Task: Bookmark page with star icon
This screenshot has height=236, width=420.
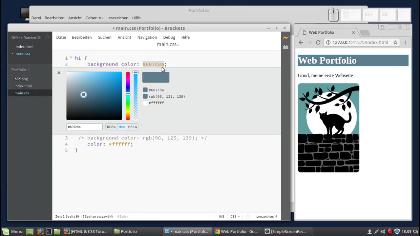Action: click(395, 42)
